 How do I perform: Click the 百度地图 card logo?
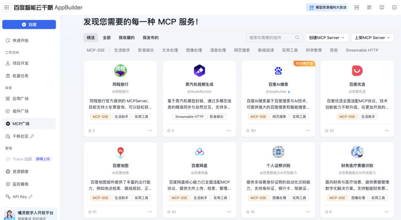pyautogui.click(x=120, y=152)
